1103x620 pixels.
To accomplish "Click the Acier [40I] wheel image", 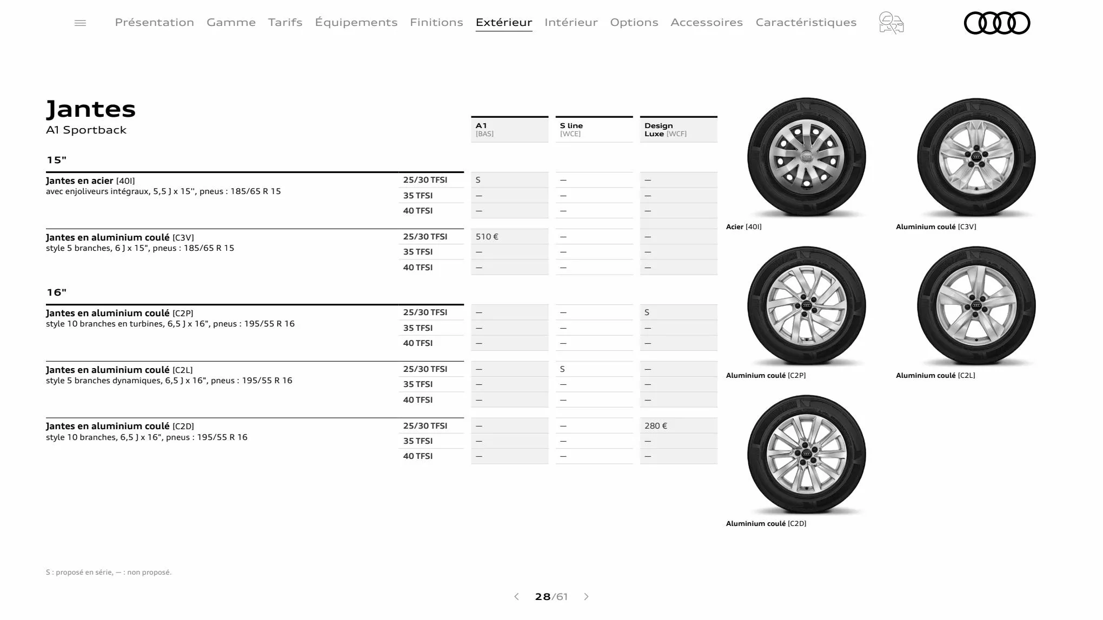I will (x=806, y=157).
